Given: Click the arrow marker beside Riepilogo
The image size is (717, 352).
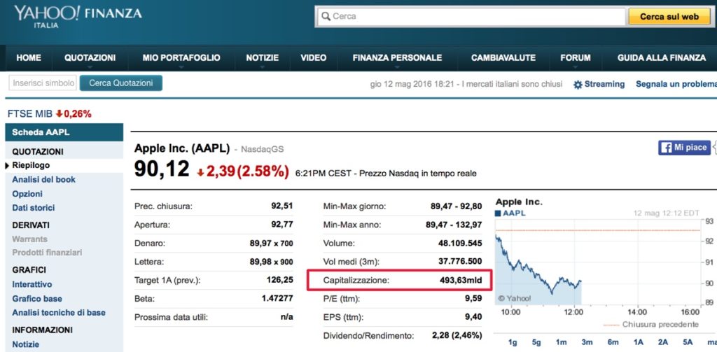Looking at the screenshot, I should click(7, 166).
